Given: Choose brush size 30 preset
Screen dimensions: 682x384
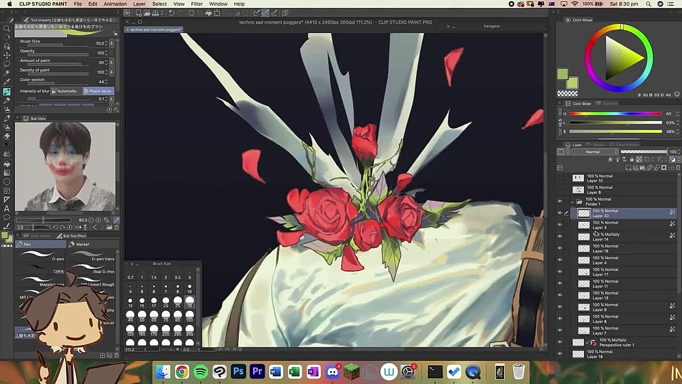Looking at the screenshot, I should 189,301.
